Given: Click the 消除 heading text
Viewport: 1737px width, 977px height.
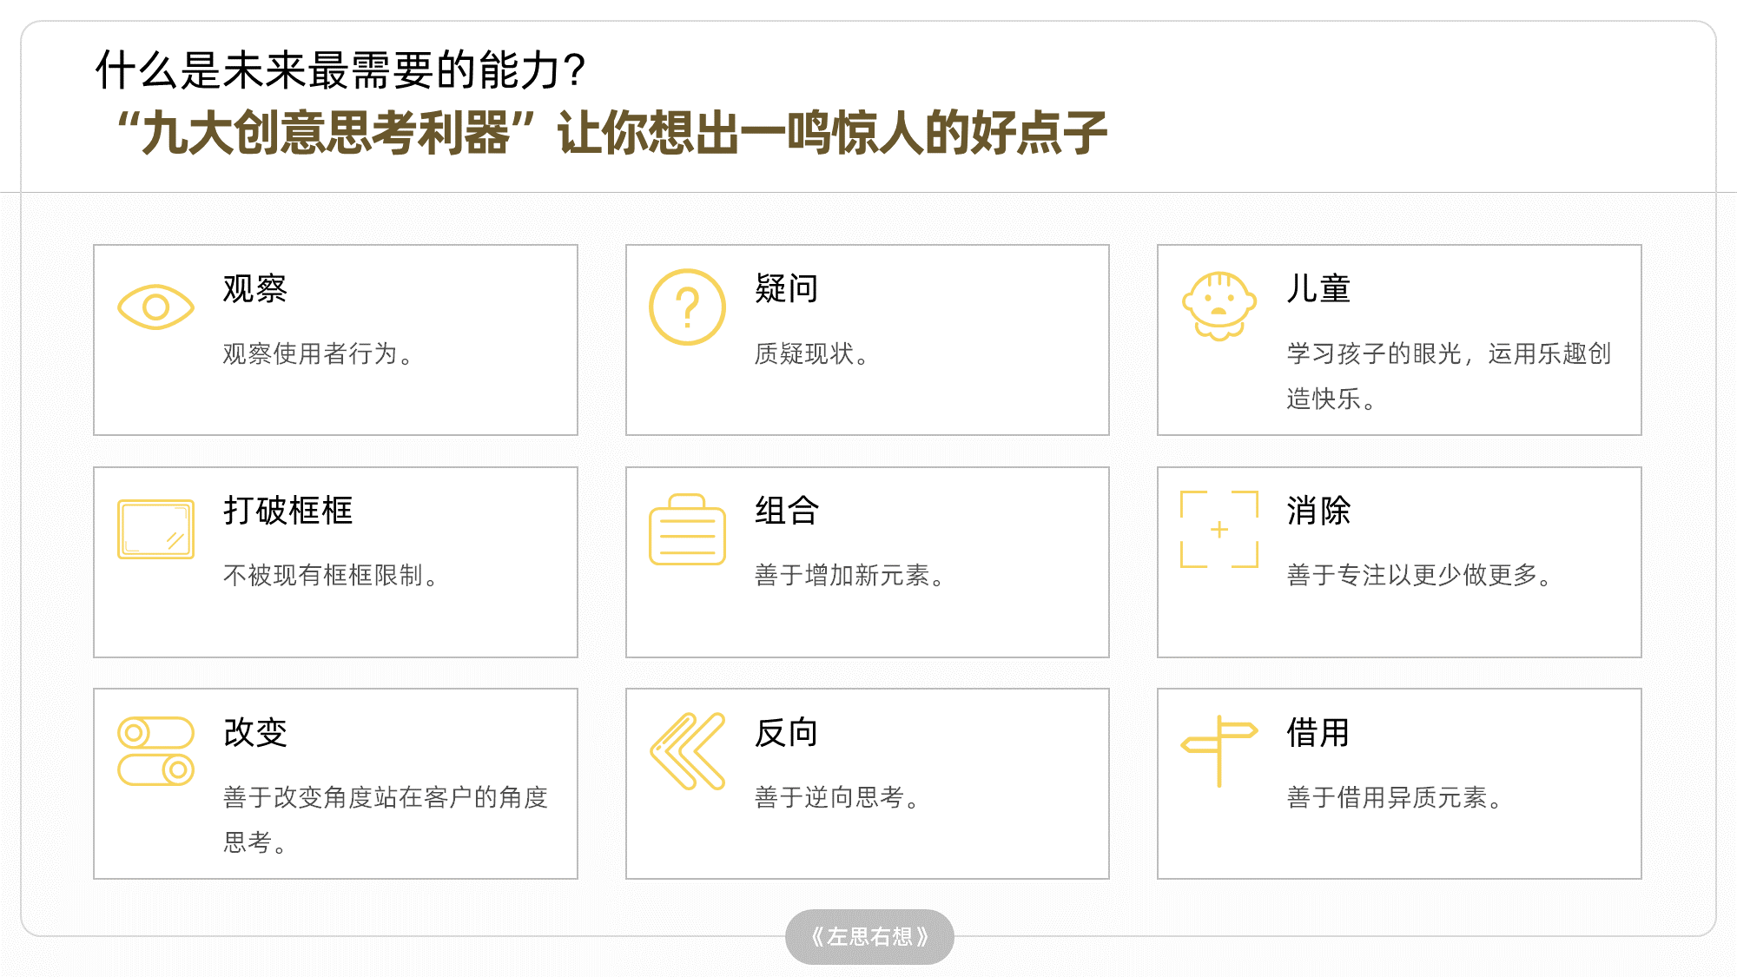Looking at the screenshot, I should point(1318,511).
